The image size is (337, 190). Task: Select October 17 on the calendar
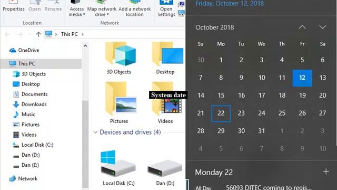tap(262, 96)
